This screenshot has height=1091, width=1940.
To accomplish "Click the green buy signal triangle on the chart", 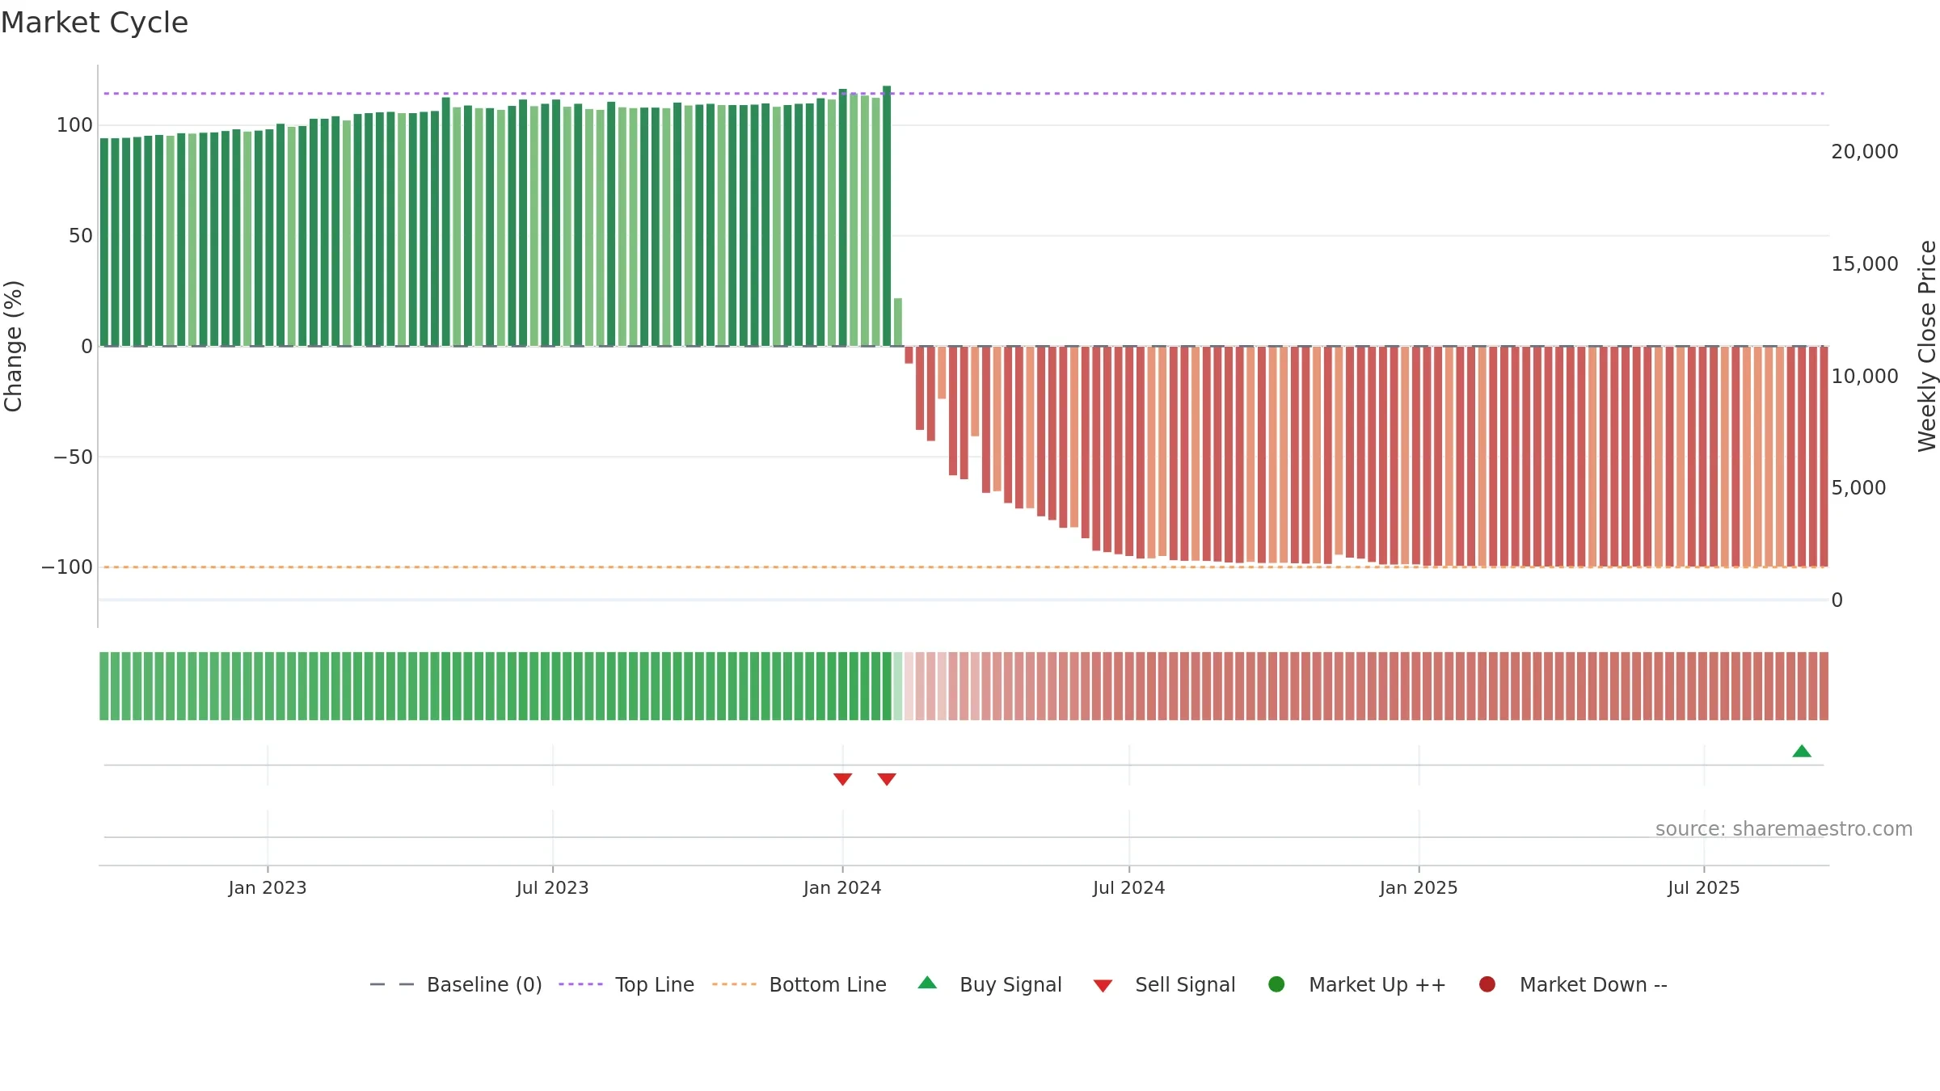I will coord(1802,752).
